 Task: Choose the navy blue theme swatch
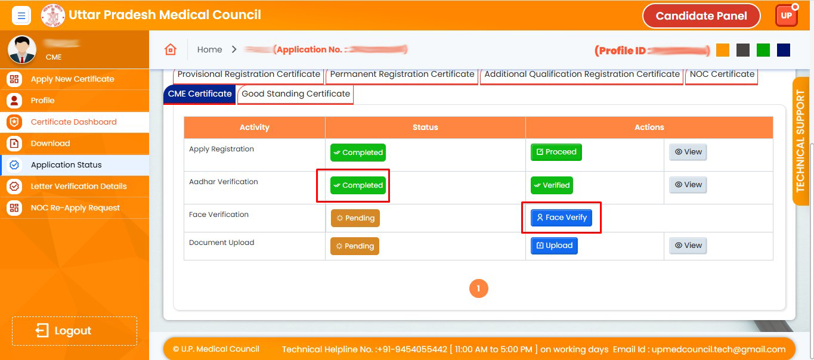point(784,50)
